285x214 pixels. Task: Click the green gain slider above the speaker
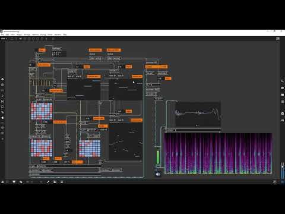158,156
